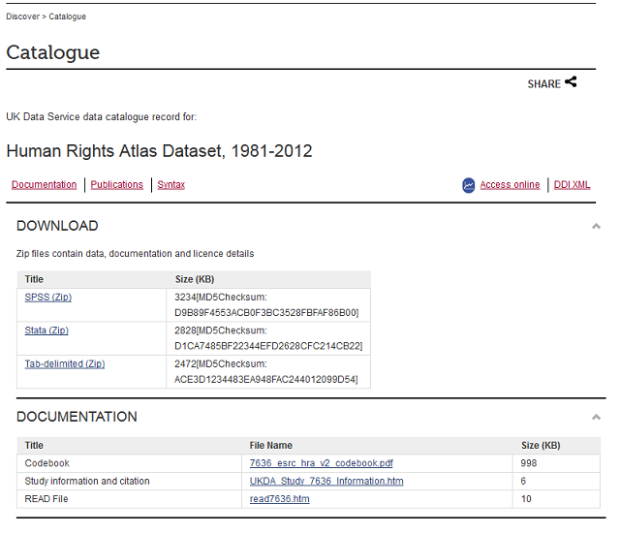Click the blue Access online chart icon
The height and width of the screenshot is (534, 620).
(x=468, y=185)
